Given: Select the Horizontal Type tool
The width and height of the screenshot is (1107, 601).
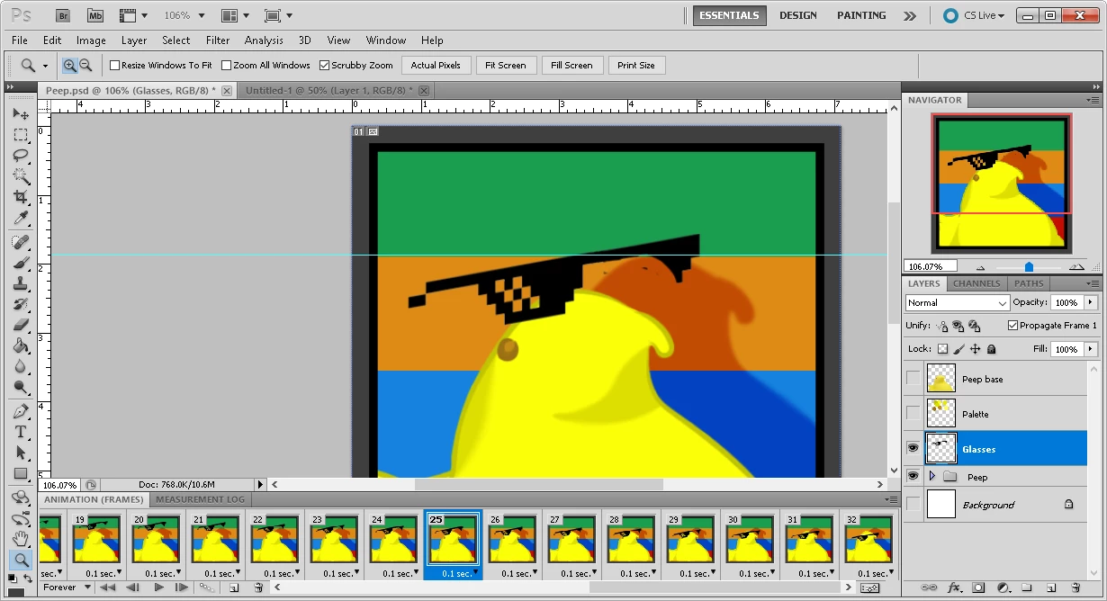Looking at the screenshot, I should click(21, 432).
